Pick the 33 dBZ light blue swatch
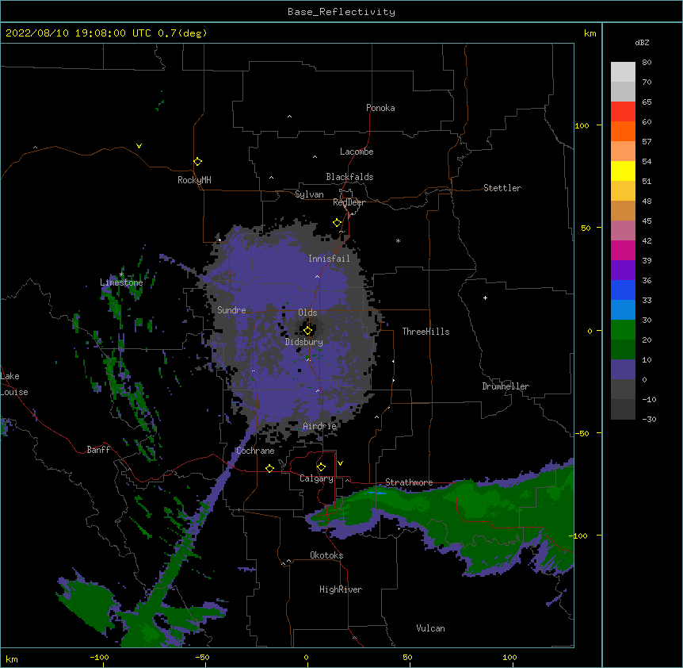This screenshot has height=668, width=683. pyautogui.click(x=623, y=310)
